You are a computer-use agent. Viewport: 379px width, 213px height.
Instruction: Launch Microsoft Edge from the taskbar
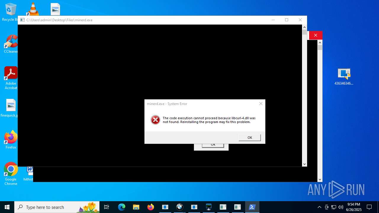122,207
